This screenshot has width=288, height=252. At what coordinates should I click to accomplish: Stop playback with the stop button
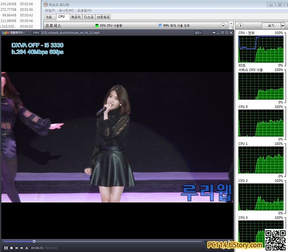12,248
